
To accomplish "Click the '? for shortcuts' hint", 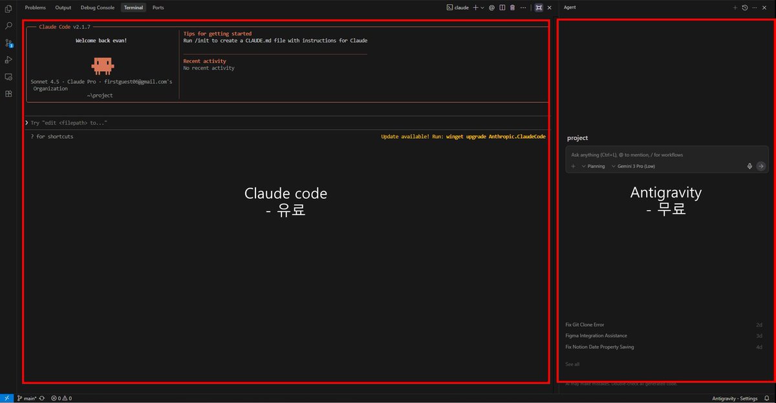I will pyautogui.click(x=52, y=137).
